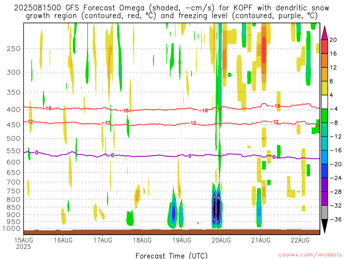
Task: Click the pink arrow above 20 on colorbar
Action: (x=324, y=33)
